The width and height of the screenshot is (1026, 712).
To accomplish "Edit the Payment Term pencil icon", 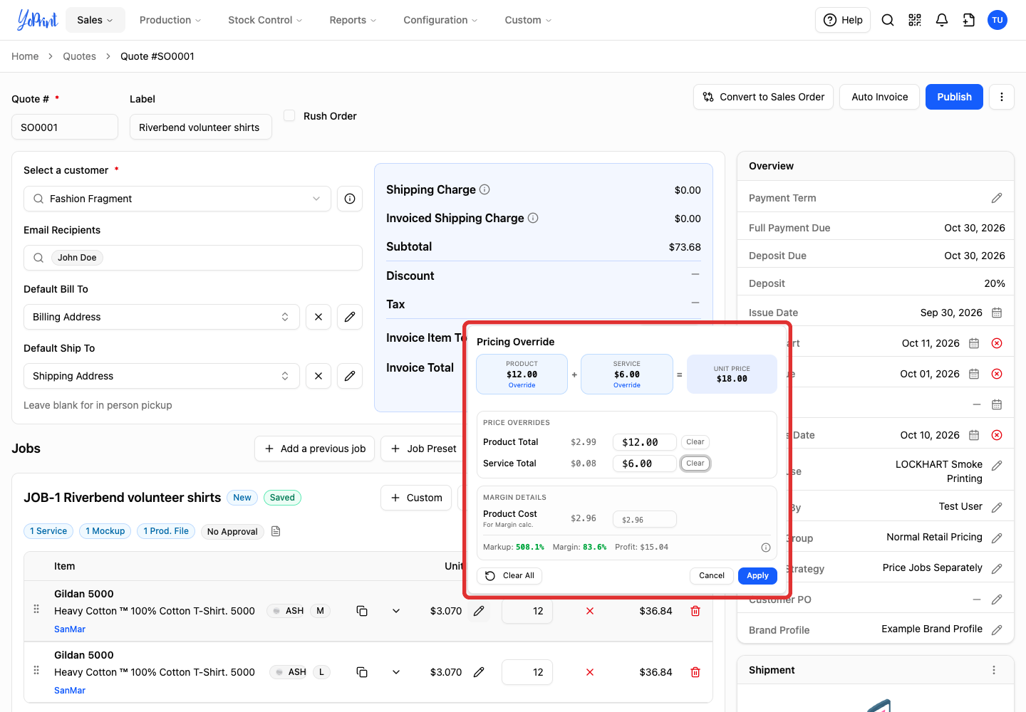I will [x=997, y=198].
